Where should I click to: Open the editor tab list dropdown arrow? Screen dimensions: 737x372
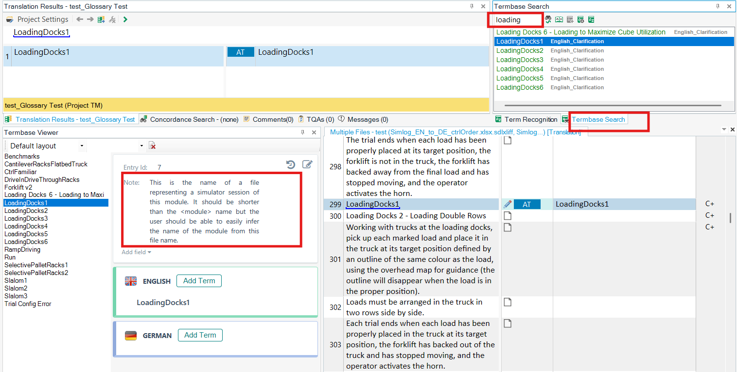tap(724, 129)
